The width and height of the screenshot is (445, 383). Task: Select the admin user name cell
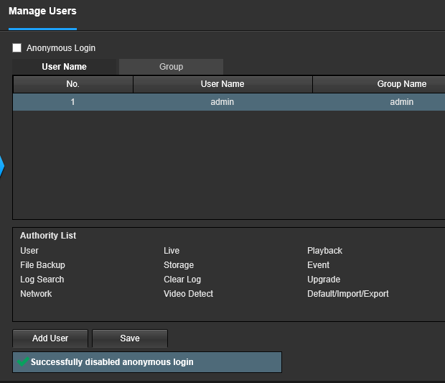point(222,102)
